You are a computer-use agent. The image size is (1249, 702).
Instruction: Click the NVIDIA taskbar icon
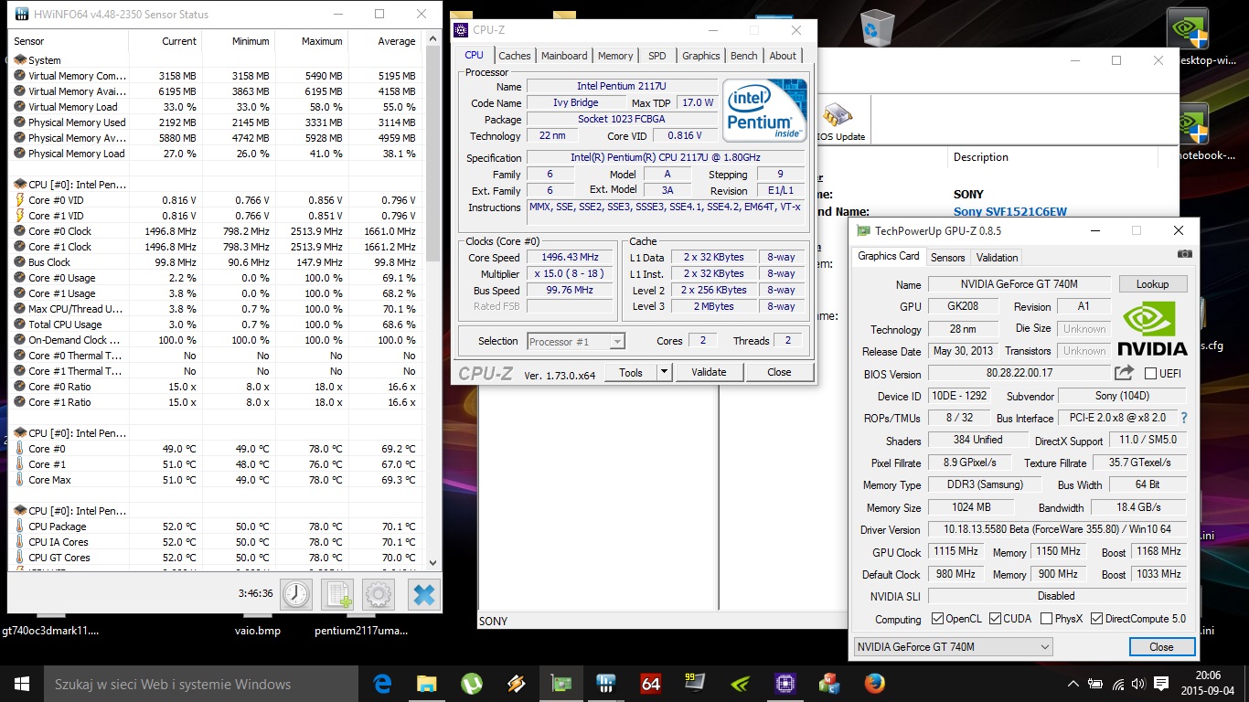click(x=741, y=684)
